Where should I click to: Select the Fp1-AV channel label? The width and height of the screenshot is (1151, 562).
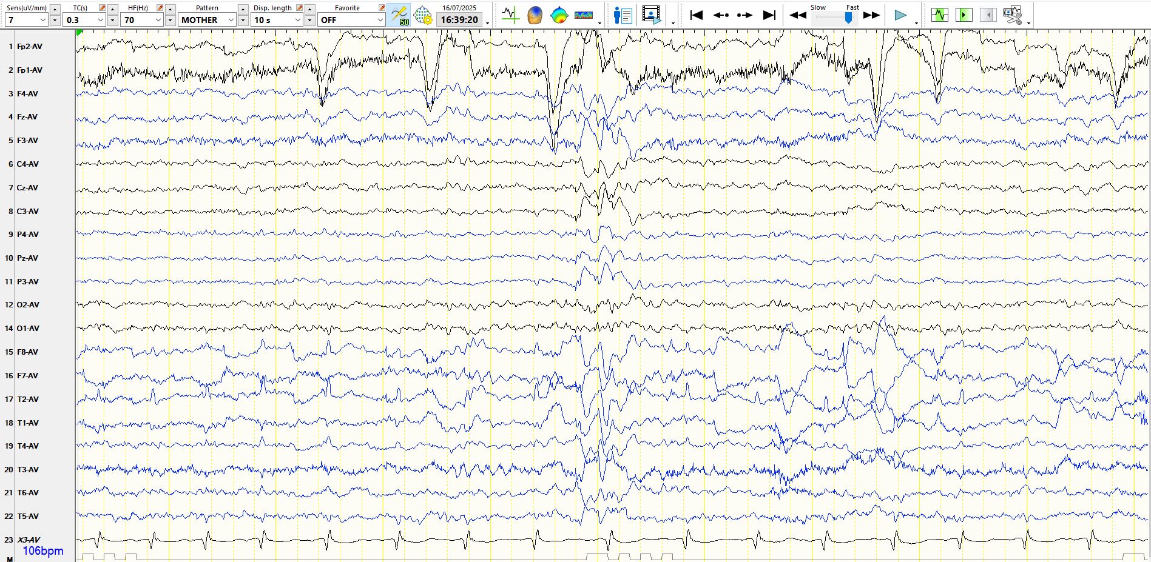[x=30, y=70]
